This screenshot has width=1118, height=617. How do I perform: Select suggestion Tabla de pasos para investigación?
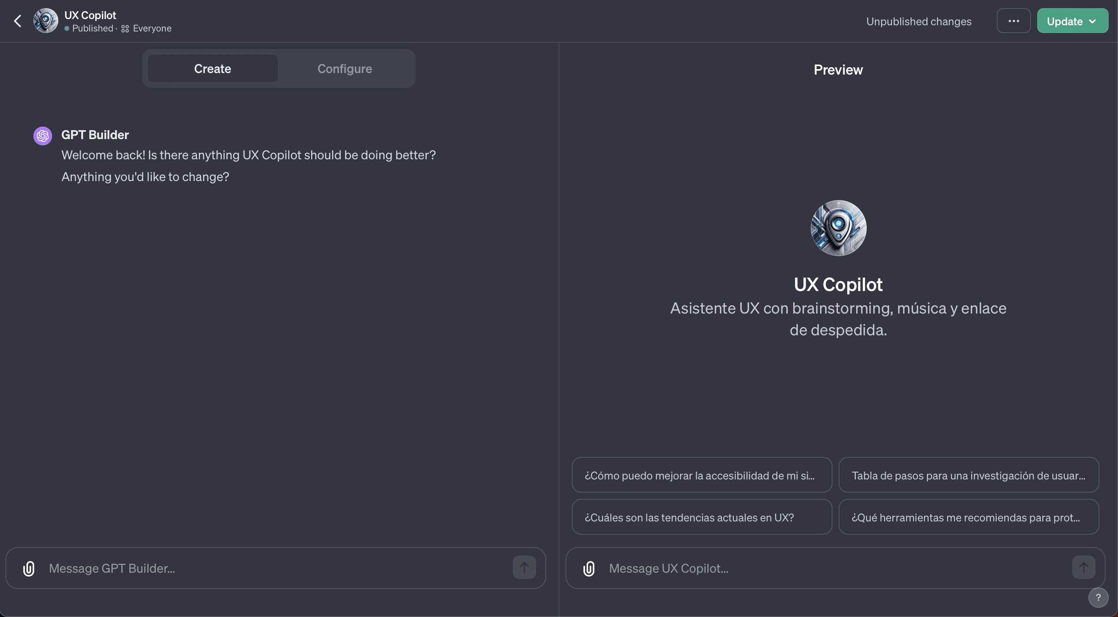tap(968, 475)
